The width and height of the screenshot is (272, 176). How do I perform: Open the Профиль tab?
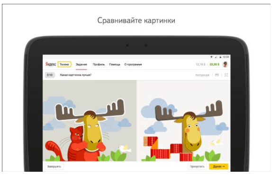pyautogui.click(x=99, y=64)
